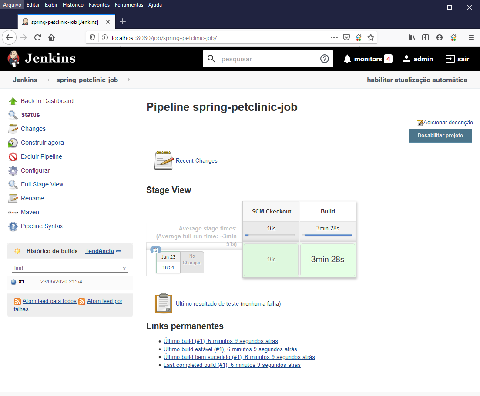Image resolution: width=480 pixels, height=396 pixels.
Task: Click the search help question mark icon
Action: click(324, 59)
